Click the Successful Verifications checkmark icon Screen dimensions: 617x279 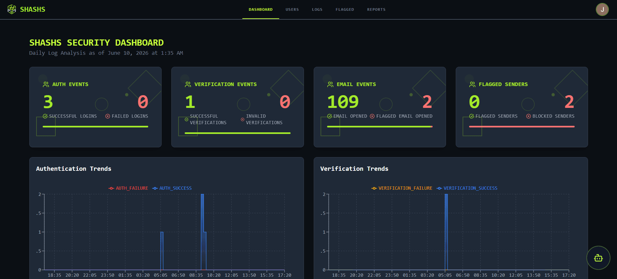[187, 119]
